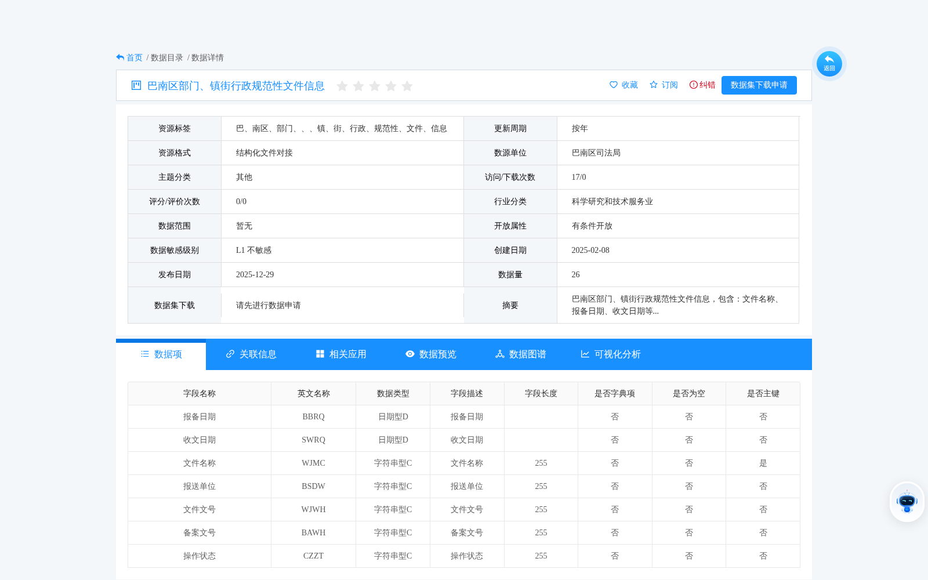Click the BBRQ cell

314,417
